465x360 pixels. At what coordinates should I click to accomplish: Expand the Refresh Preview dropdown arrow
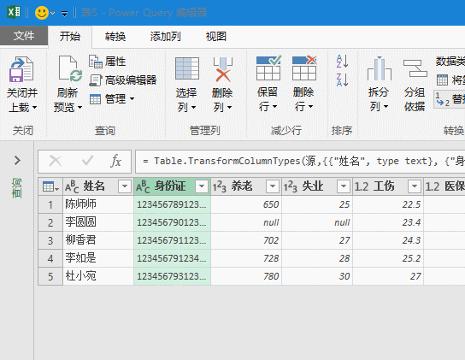tap(79, 107)
